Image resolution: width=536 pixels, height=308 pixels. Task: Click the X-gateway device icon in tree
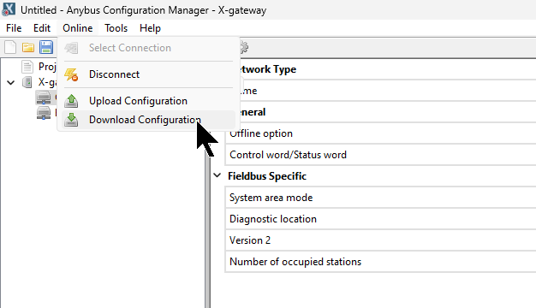[x=27, y=82]
